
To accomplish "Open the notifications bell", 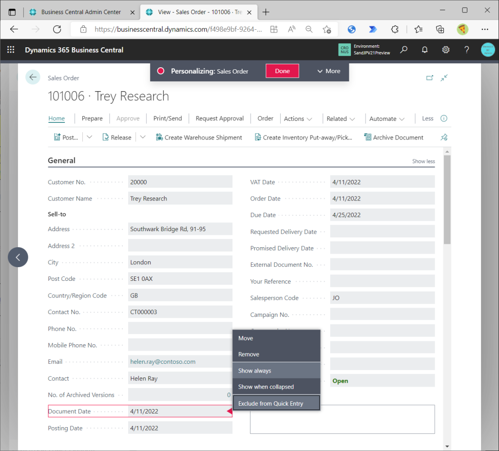I will point(424,50).
